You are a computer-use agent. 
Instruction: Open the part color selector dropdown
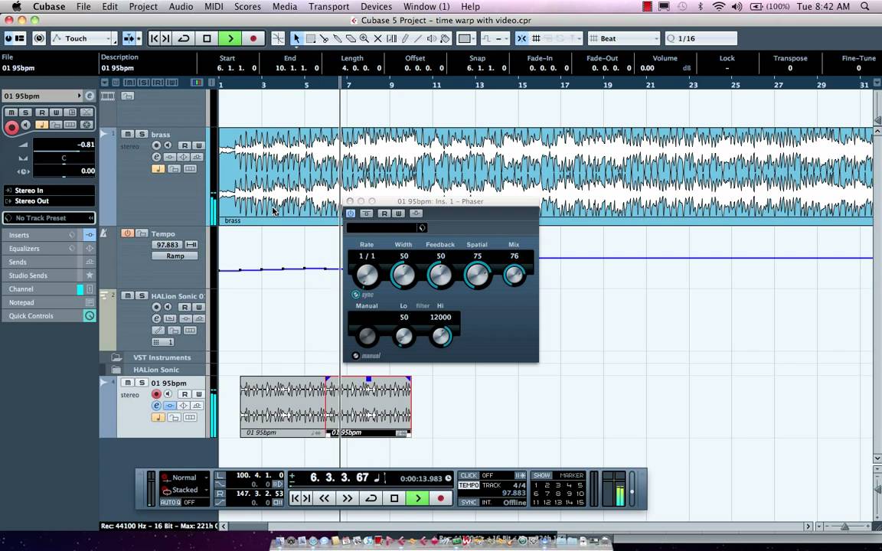465,38
